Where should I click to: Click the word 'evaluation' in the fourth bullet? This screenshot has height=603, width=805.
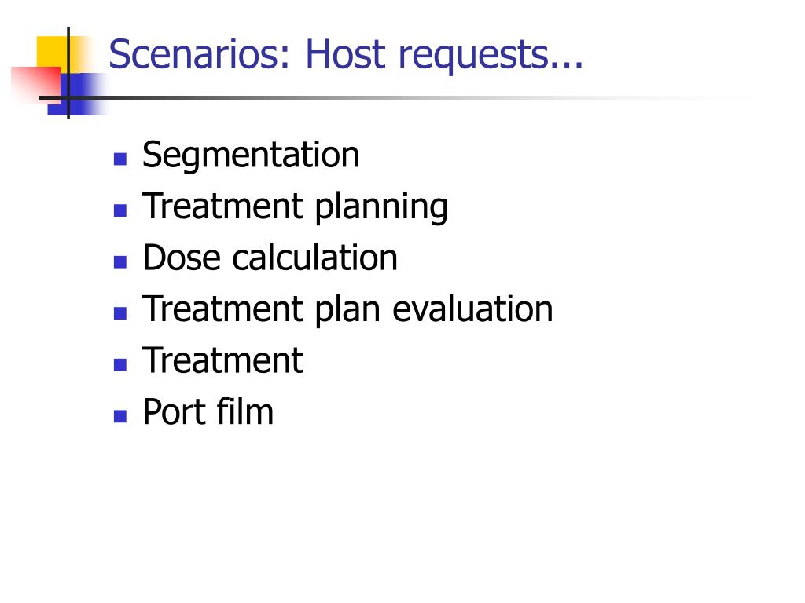pos(472,309)
